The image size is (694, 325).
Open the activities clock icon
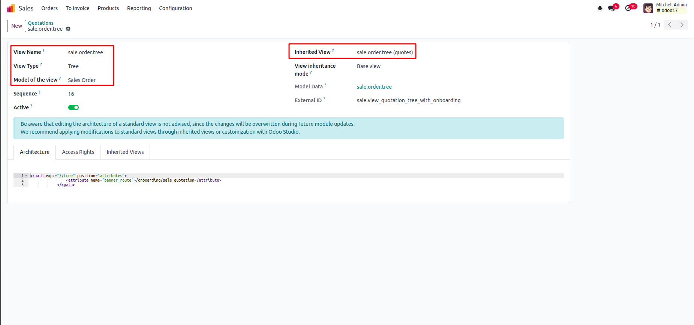click(x=628, y=8)
